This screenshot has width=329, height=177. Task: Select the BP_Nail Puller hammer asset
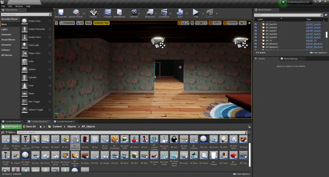coord(5,155)
